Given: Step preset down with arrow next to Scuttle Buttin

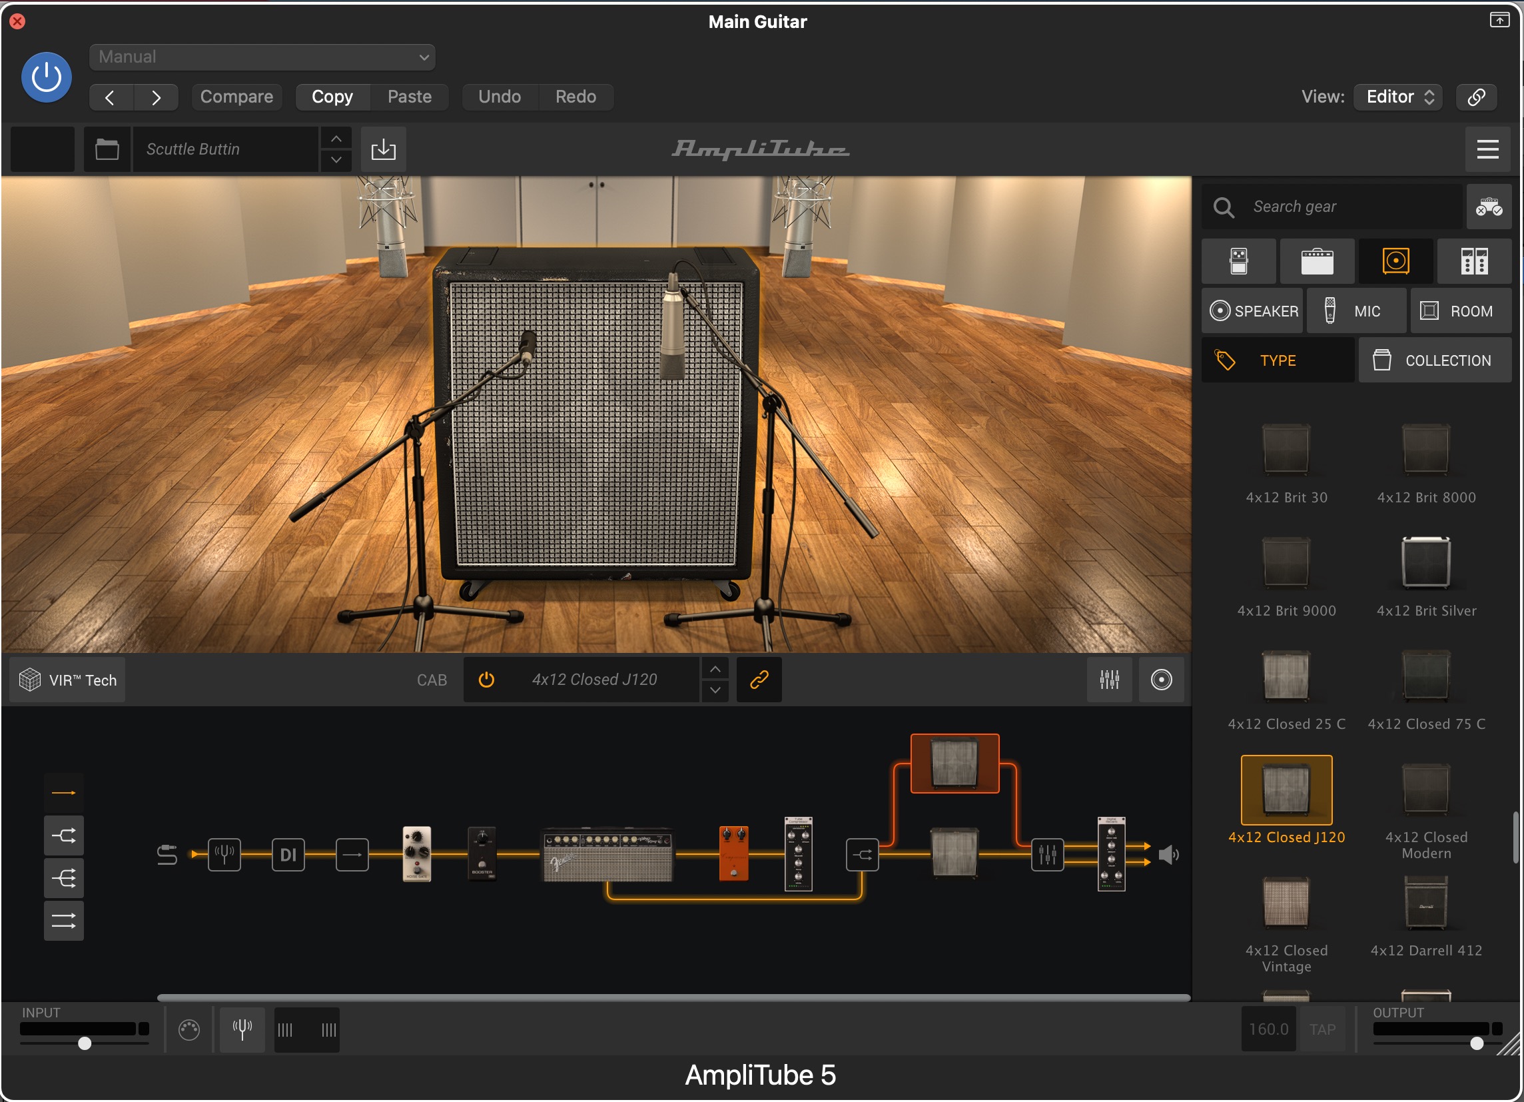Looking at the screenshot, I should tap(336, 160).
